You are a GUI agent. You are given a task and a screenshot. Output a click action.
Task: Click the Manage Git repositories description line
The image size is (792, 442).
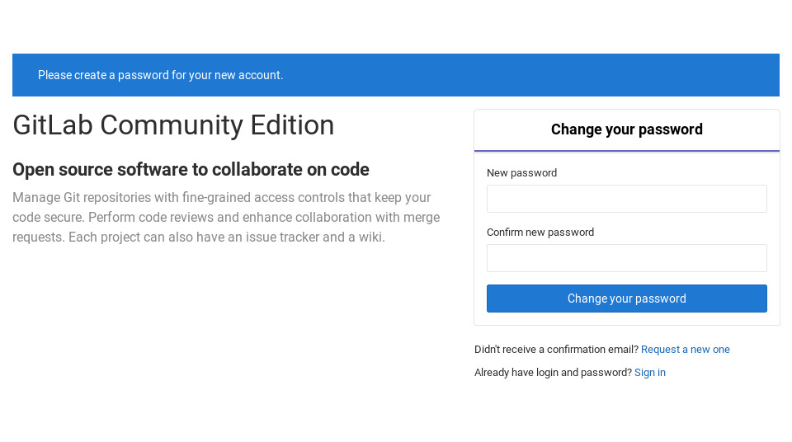tap(222, 198)
